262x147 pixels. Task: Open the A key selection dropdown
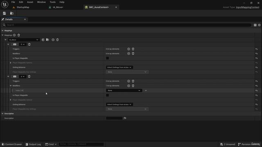pyautogui.click(x=23, y=76)
